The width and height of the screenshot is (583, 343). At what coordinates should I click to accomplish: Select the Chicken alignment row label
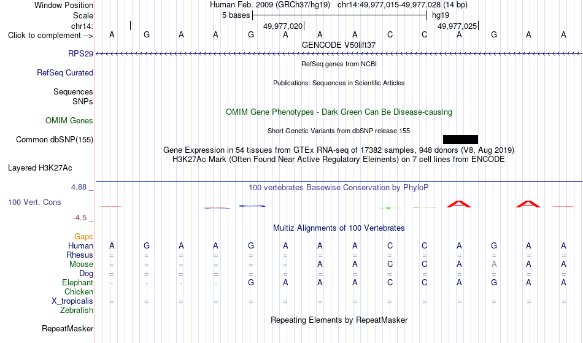[x=79, y=292]
